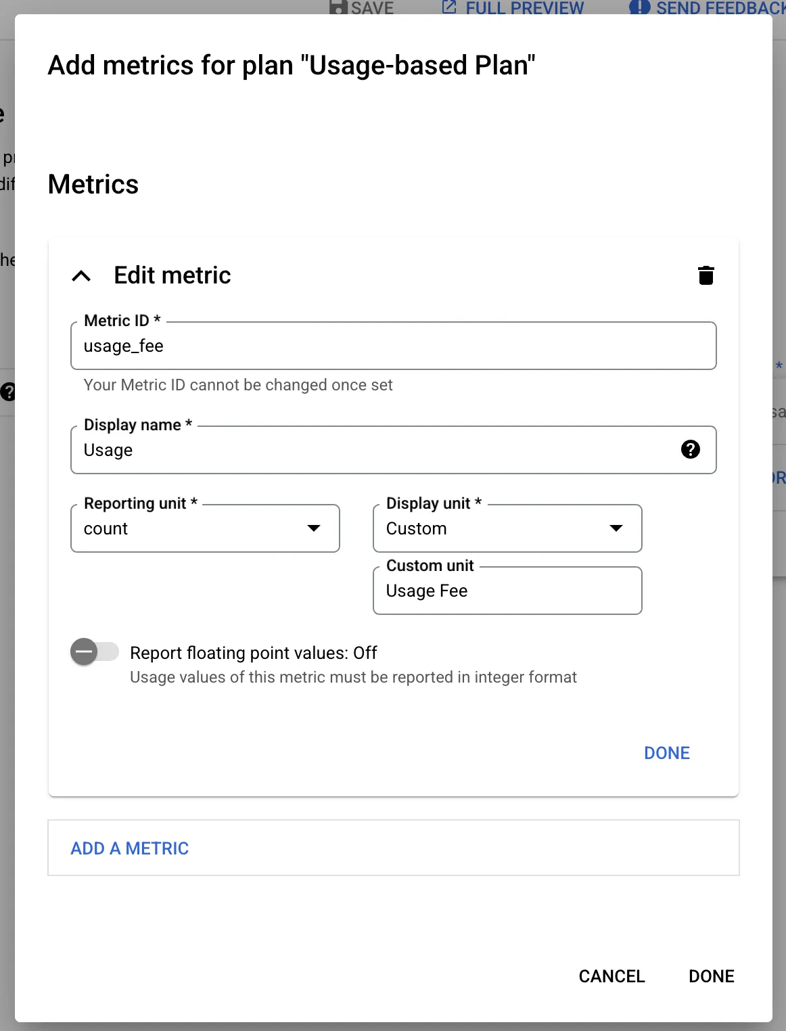Click the Custom unit field showing Usage Fee
The image size is (786, 1031).
point(507,590)
